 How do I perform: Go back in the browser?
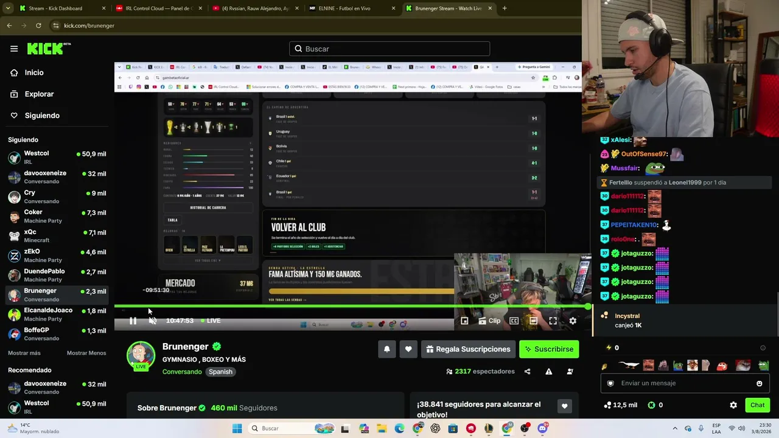(x=9, y=26)
